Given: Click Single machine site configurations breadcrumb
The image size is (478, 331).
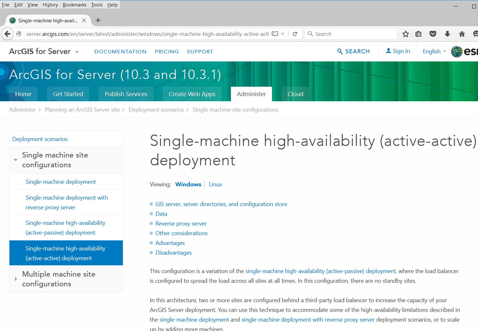Looking at the screenshot, I should (x=235, y=110).
